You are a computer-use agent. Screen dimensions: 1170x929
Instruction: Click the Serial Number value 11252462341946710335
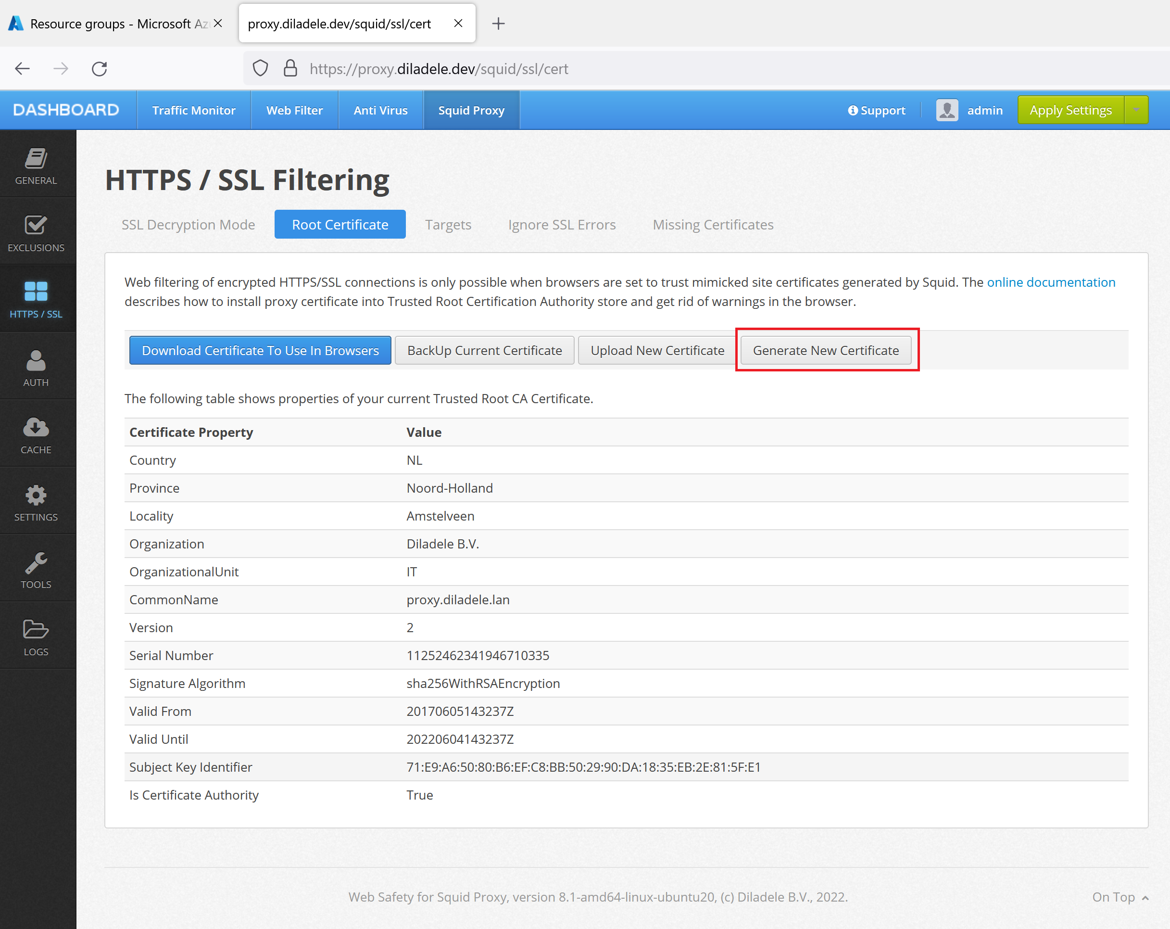pyautogui.click(x=478, y=655)
